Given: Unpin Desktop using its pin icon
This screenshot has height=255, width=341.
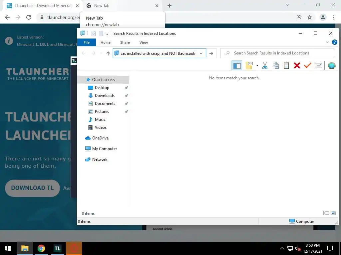Looking at the screenshot, I should click(x=126, y=88).
